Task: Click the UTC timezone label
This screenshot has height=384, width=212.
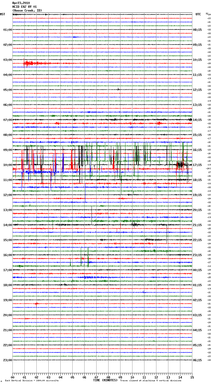Action: coord(198,14)
